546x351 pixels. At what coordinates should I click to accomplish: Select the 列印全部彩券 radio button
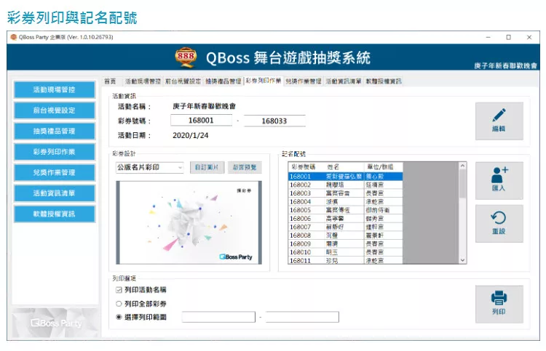point(119,303)
